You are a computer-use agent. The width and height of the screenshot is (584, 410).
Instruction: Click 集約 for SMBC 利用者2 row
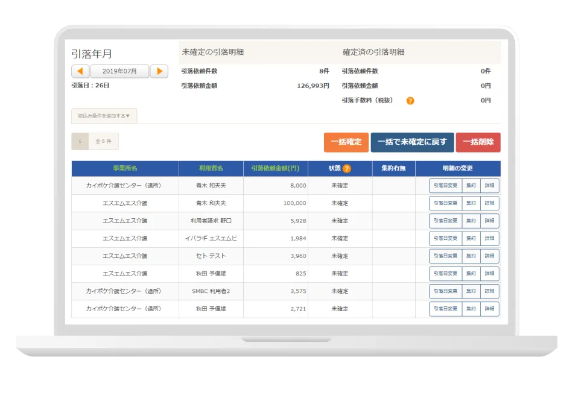(471, 291)
